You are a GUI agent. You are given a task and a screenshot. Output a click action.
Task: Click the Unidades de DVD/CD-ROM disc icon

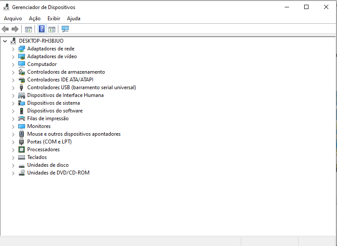pyautogui.click(x=22, y=173)
